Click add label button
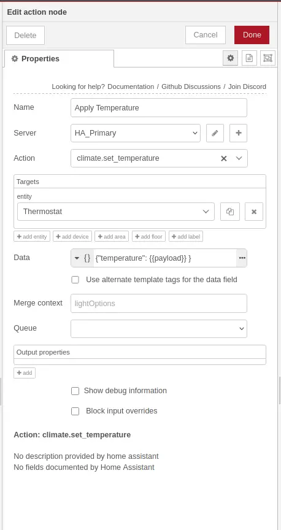The width and height of the screenshot is (281, 530). pyautogui.click(x=186, y=237)
